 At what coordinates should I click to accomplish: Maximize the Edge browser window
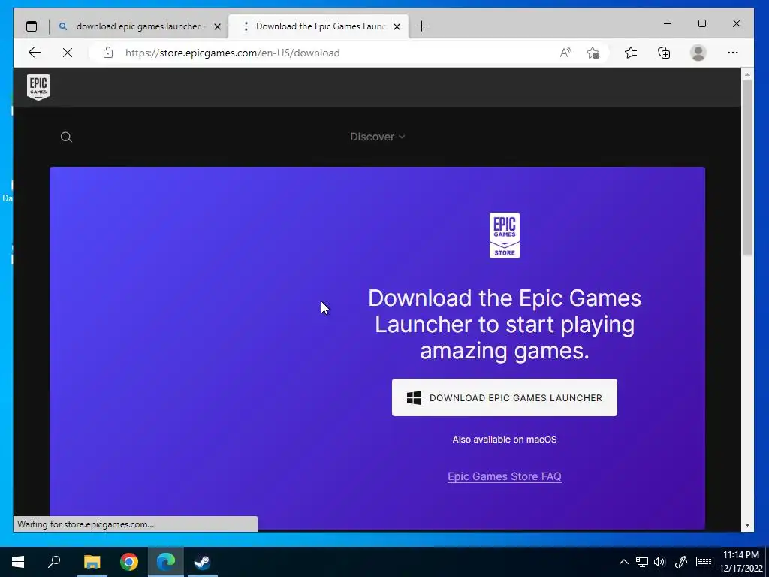[702, 23]
